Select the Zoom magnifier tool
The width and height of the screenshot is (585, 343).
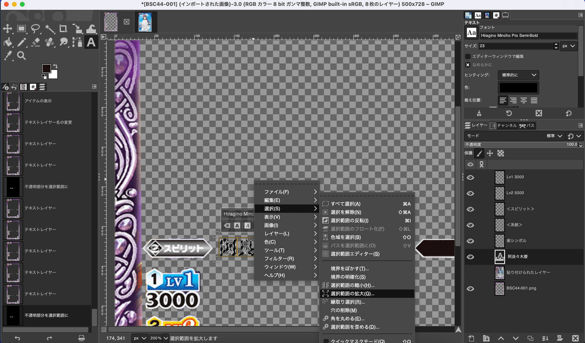point(21,56)
